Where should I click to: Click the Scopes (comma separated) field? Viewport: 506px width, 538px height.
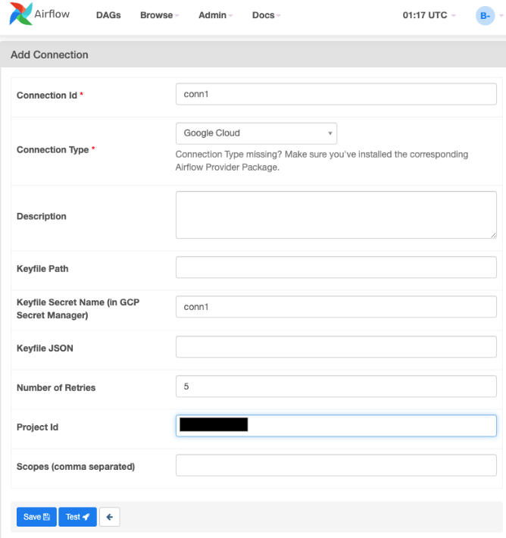(336, 465)
